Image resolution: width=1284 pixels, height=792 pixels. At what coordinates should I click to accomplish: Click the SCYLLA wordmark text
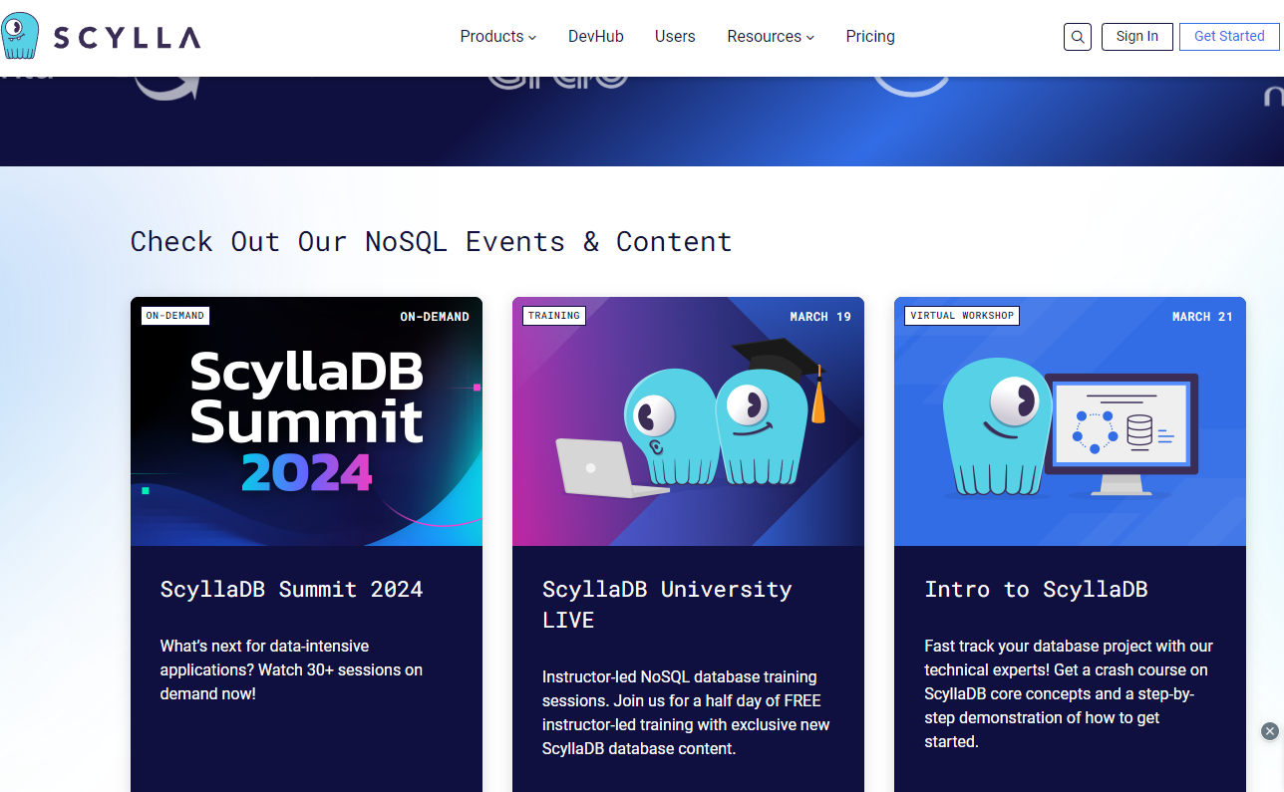point(128,38)
